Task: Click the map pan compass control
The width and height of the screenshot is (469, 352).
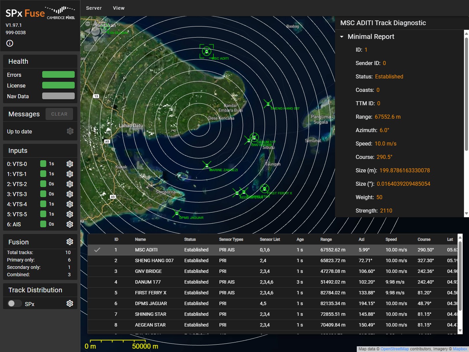Action: tap(95, 30)
